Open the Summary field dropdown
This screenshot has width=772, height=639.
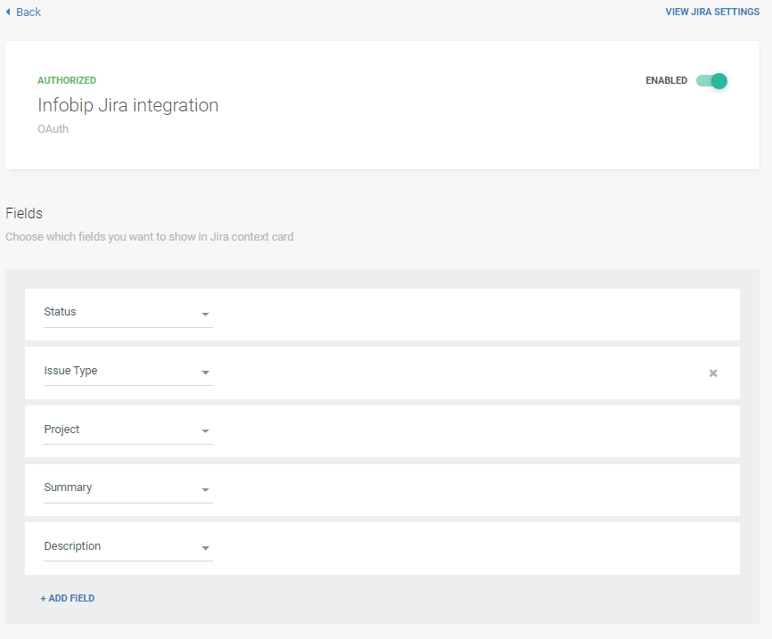(127, 488)
